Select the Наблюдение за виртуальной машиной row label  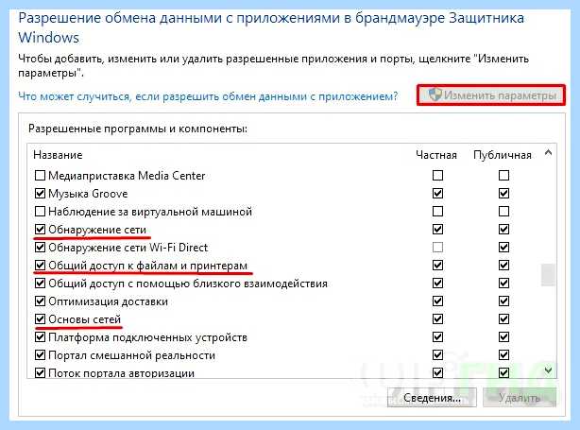[150, 212]
